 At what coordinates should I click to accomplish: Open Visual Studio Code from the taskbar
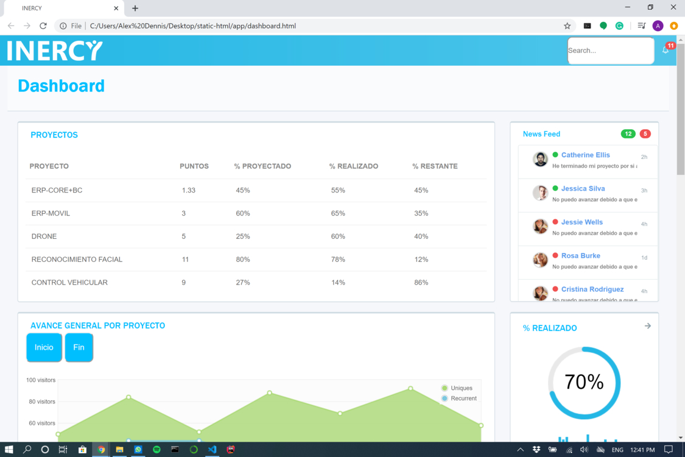point(212,450)
